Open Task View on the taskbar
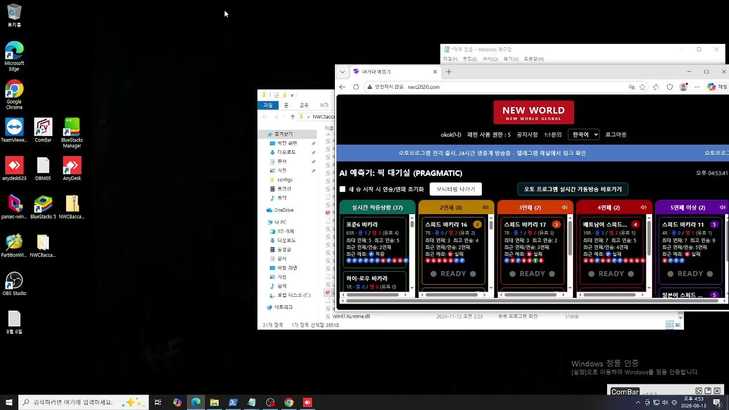 [158, 403]
